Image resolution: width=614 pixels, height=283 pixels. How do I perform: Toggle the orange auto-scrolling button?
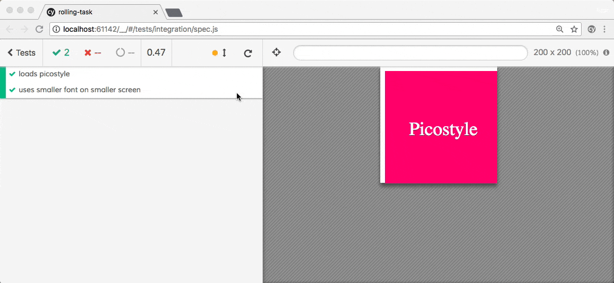coord(219,53)
